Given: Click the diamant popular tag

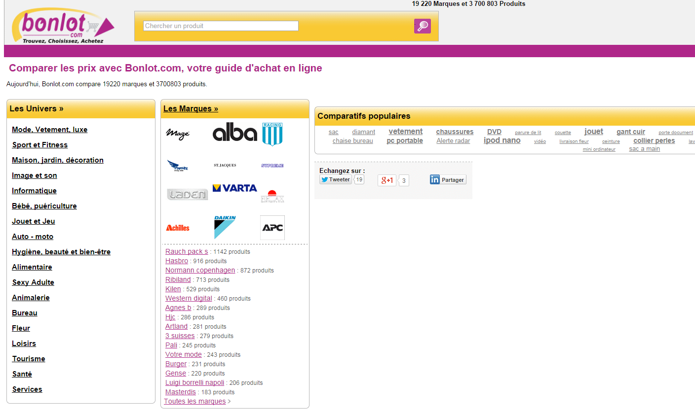Looking at the screenshot, I should pos(364,132).
